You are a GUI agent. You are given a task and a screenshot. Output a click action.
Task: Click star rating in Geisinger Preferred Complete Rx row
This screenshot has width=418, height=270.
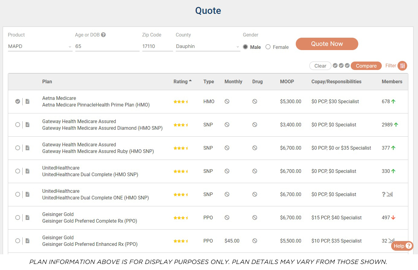181,218
